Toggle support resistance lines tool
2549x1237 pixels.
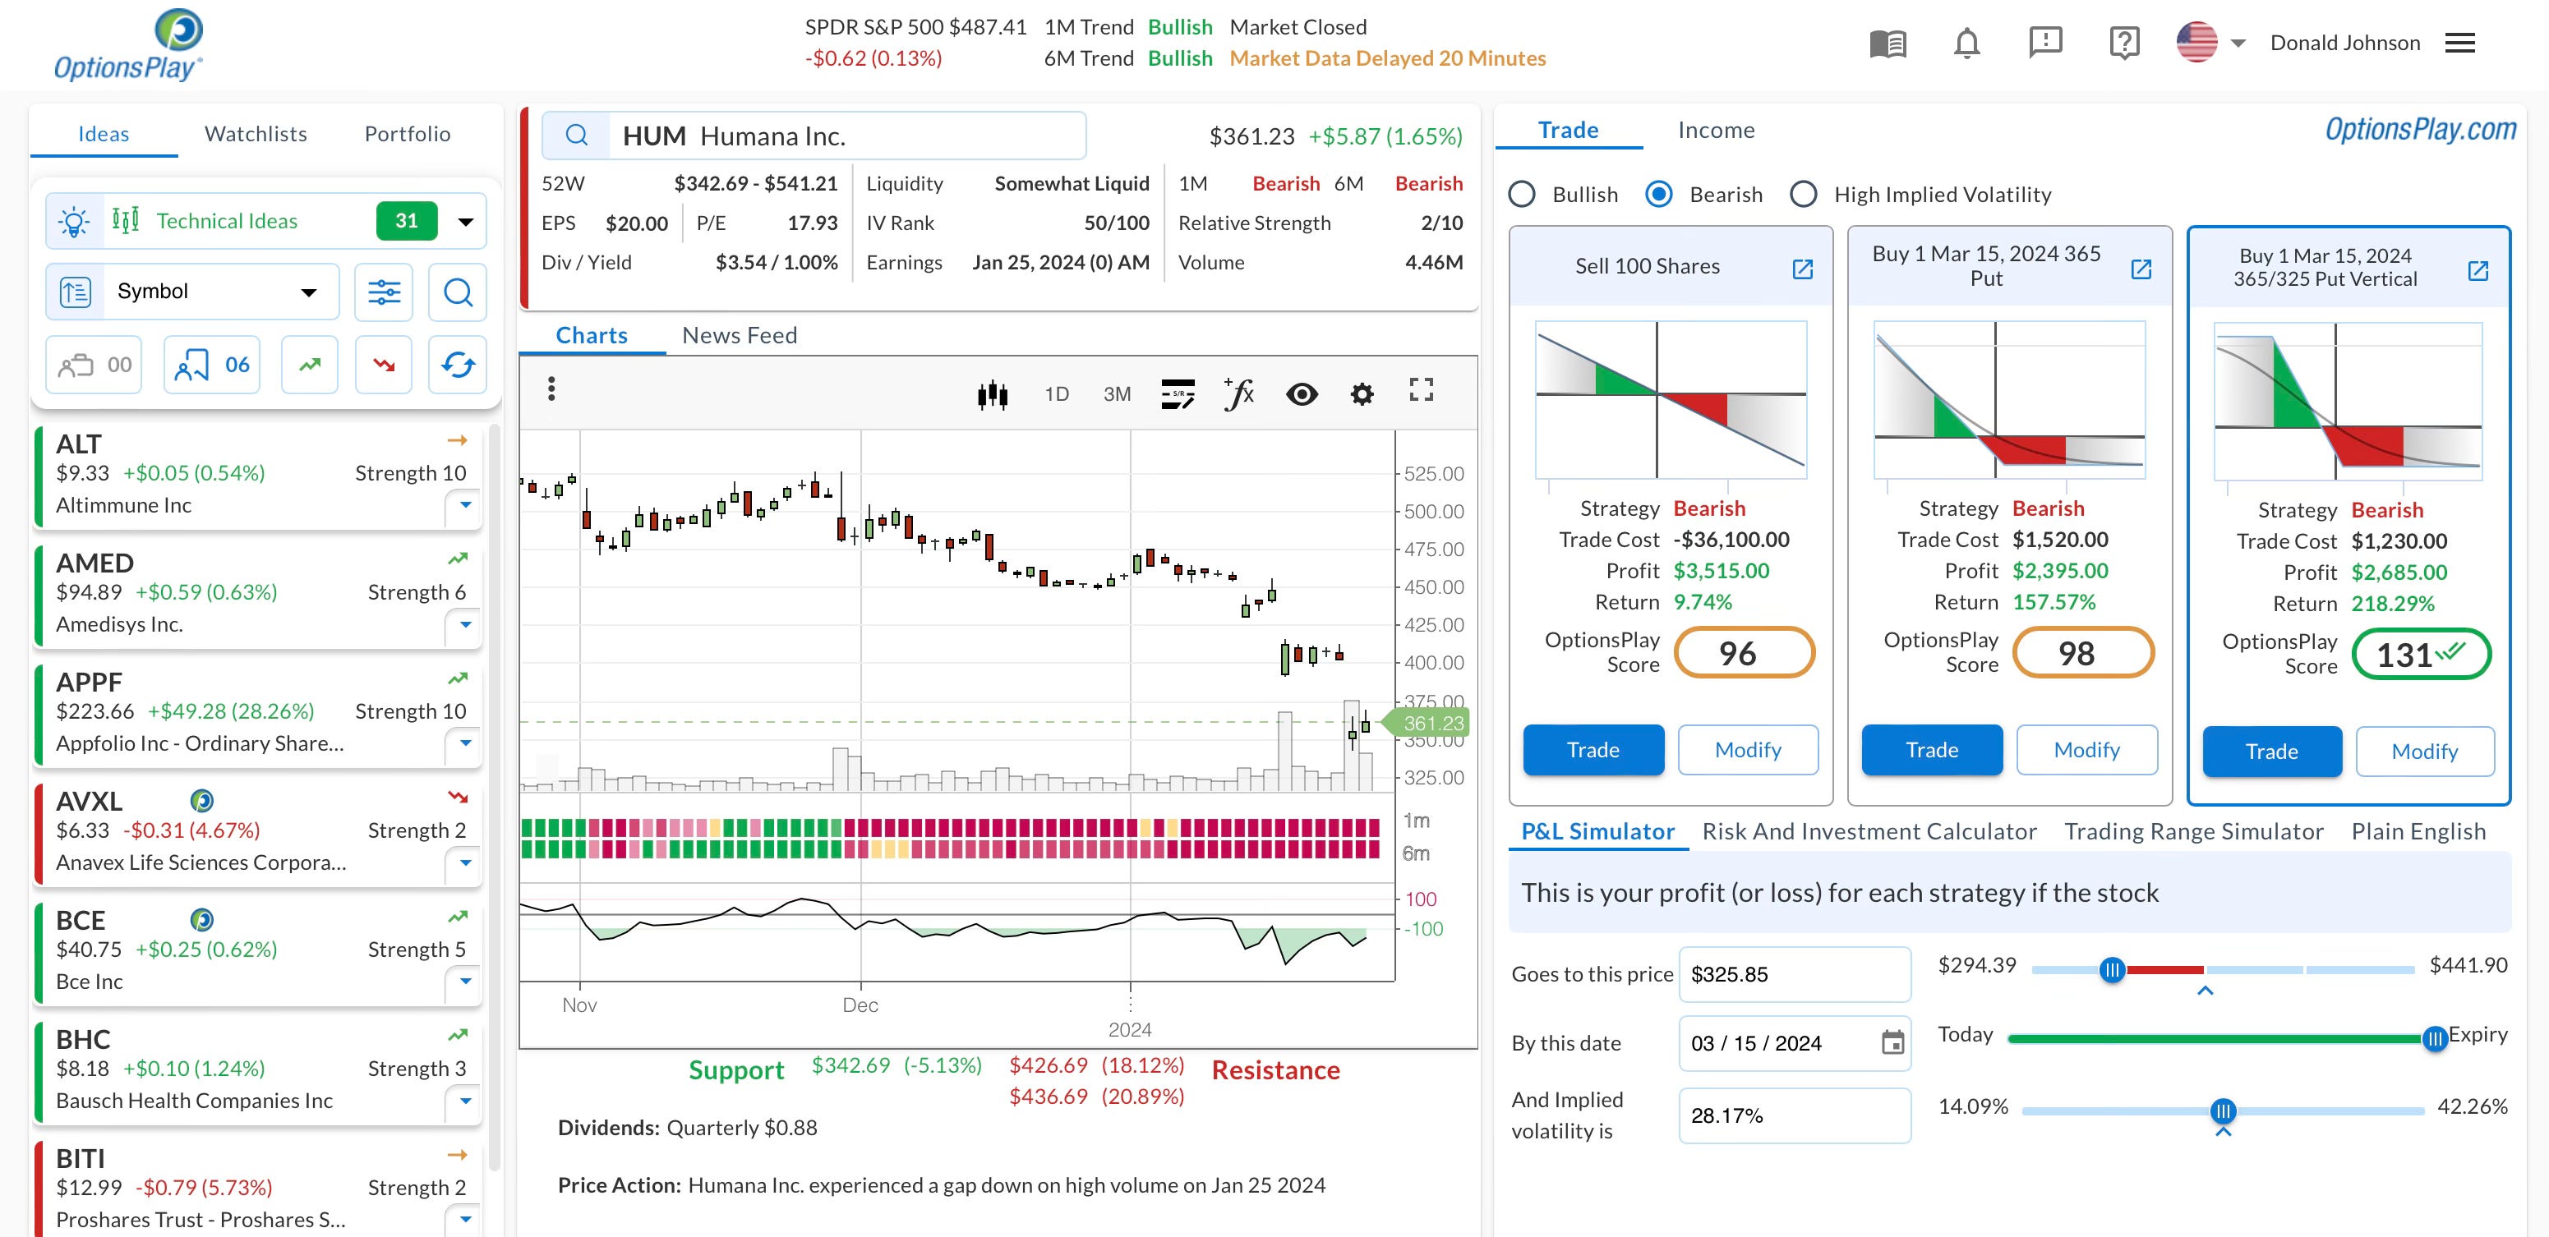click(1178, 393)
